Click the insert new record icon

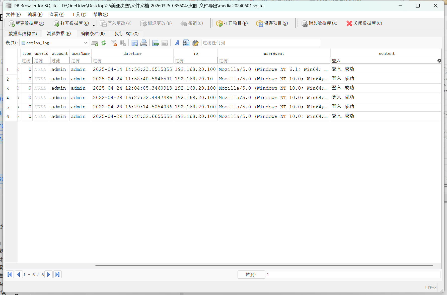tap(95, 43)
